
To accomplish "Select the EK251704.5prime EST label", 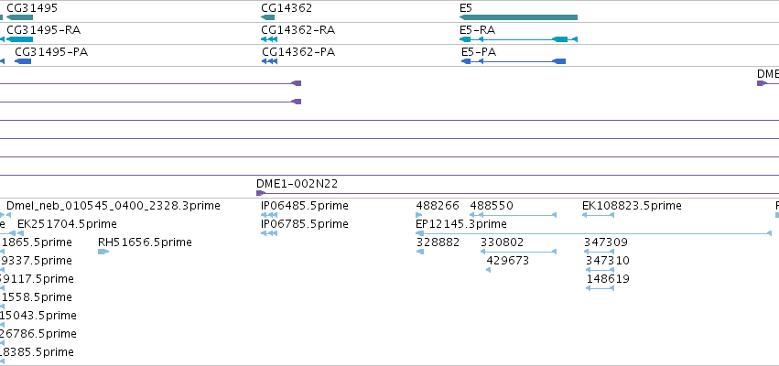I will pyautogui.click(x=67, y=224).
